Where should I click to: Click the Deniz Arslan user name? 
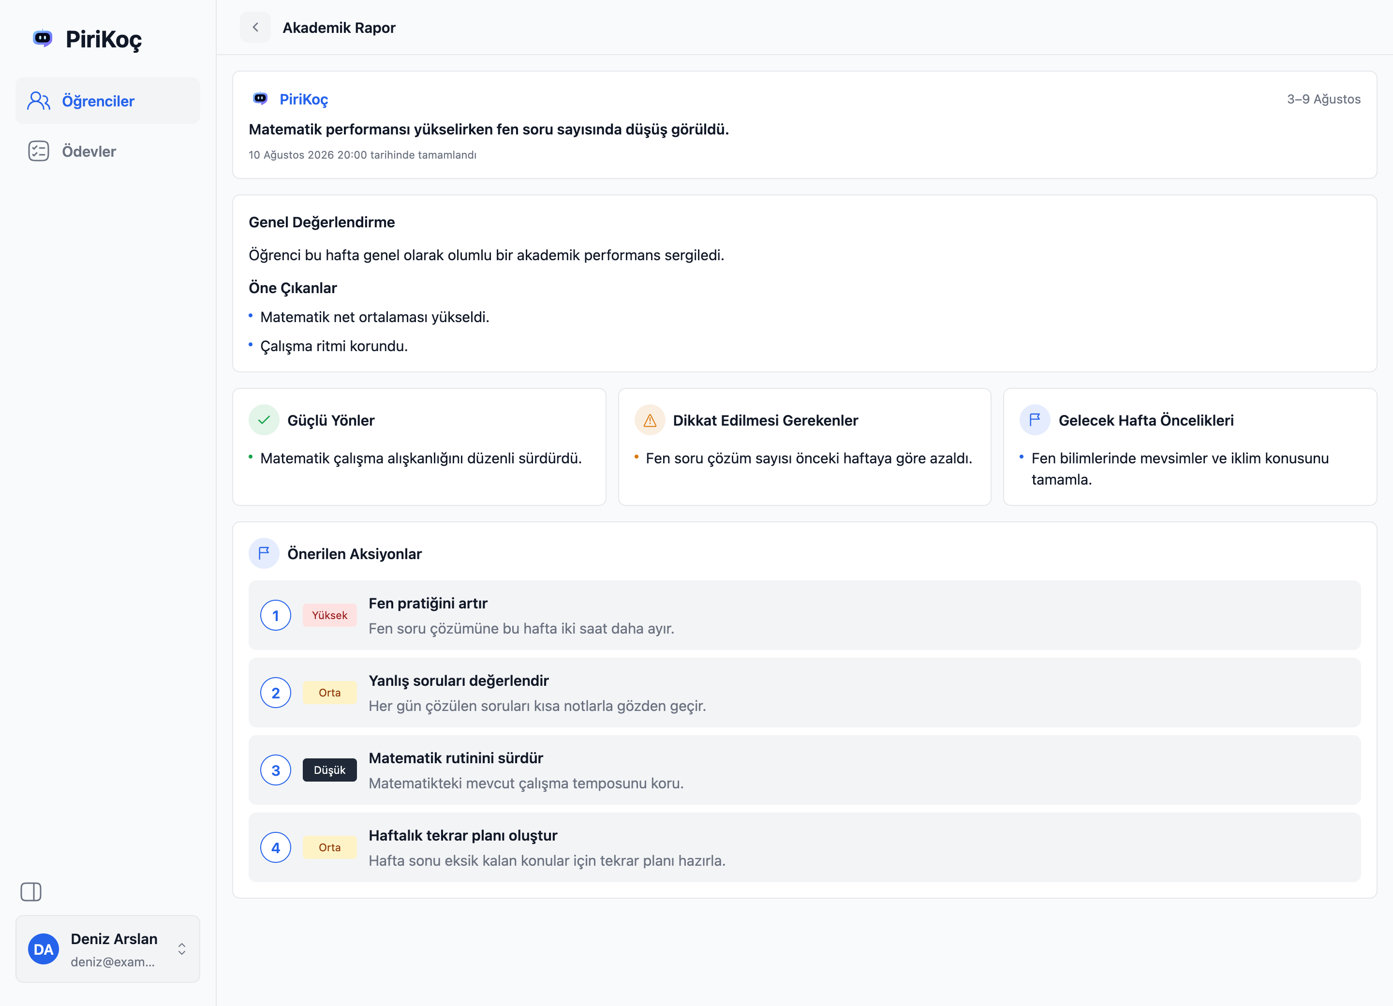point(114,938)
